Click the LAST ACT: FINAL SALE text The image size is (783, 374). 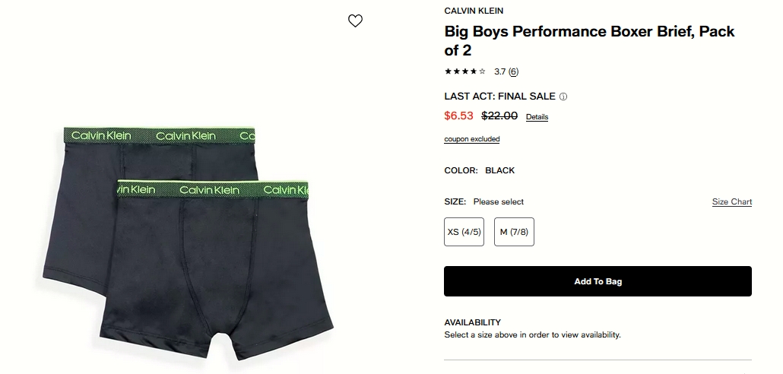tap(500, 97)
